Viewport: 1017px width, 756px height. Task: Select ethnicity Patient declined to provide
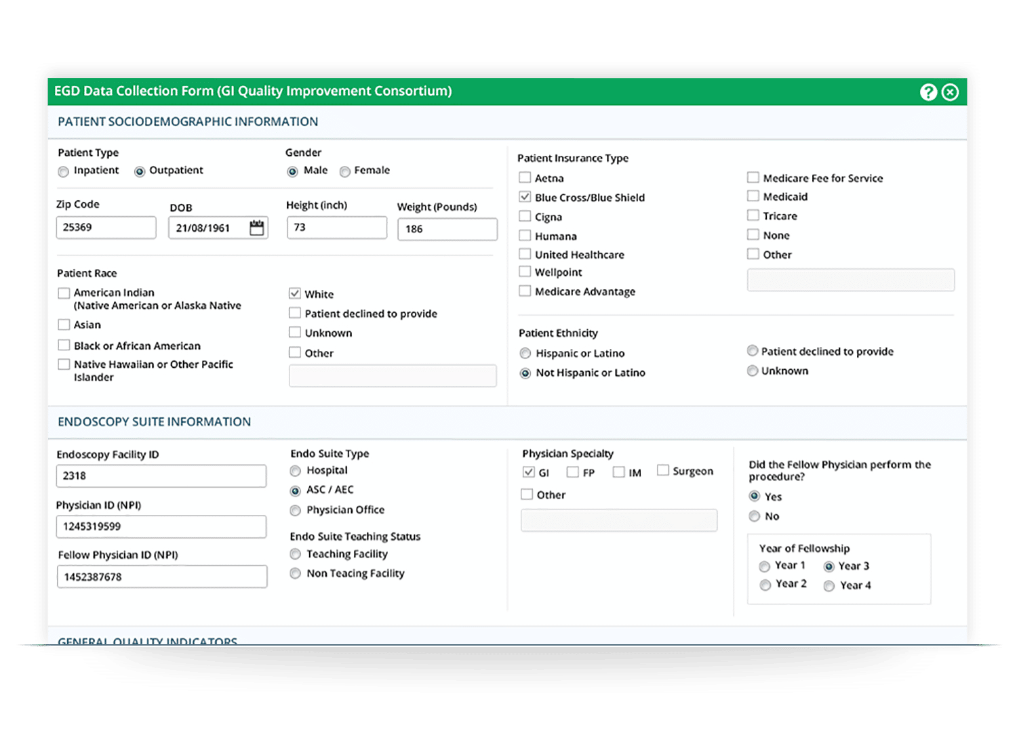753,351
